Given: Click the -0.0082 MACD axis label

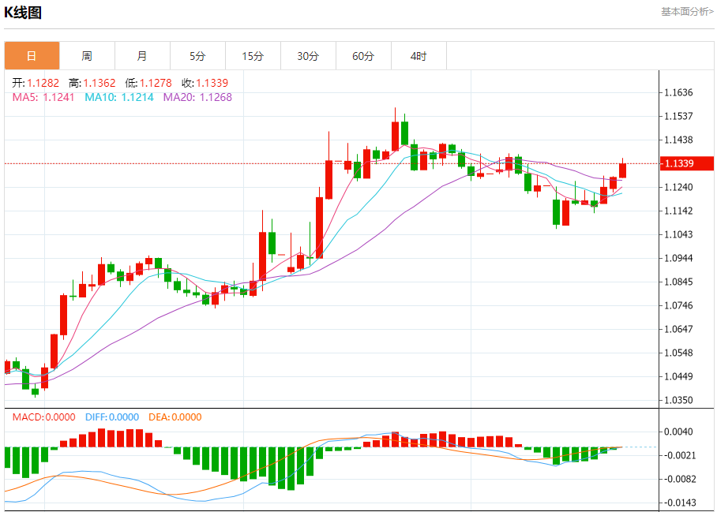Looking at the screenshot, I should pyautogui.click(x=680, y=479).
